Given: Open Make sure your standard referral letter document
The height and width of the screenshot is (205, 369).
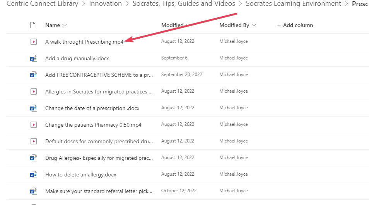Looking at the screenshot, I should (x=99, y=191).
